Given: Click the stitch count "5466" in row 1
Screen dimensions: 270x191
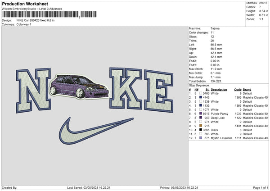Looking at the screenshot, I should point(206,93).
